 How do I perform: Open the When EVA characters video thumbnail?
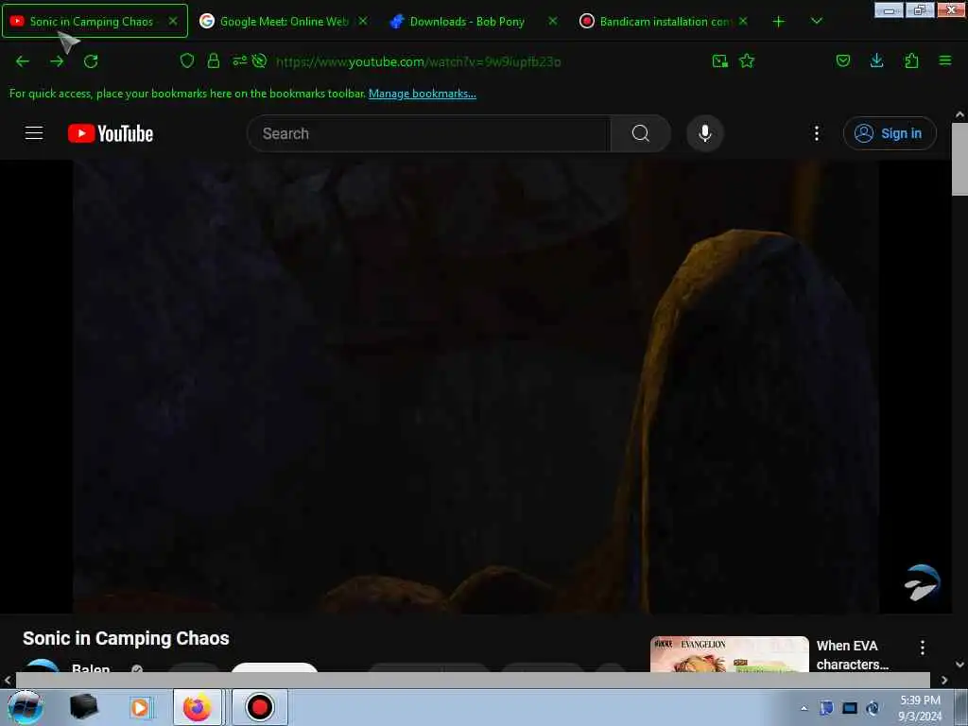click(729, 654)
